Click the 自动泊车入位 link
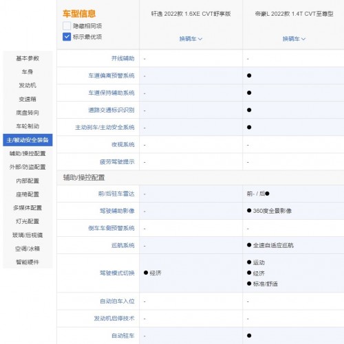344x344 pixels. click(x=117, y=301)
